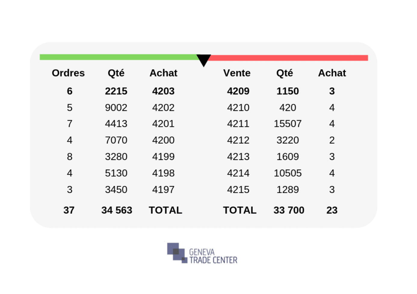Click total orders count 37
Screen dimensions: 417x294
coord(69,210)
